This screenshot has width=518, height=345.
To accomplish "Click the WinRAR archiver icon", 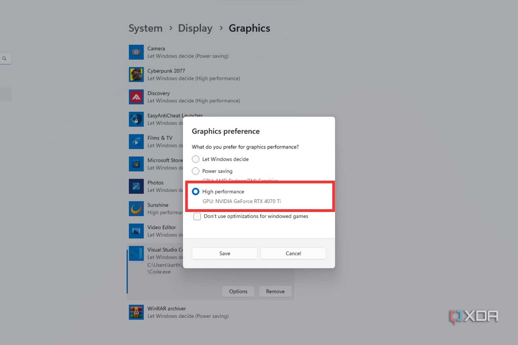I will point(136,312).
